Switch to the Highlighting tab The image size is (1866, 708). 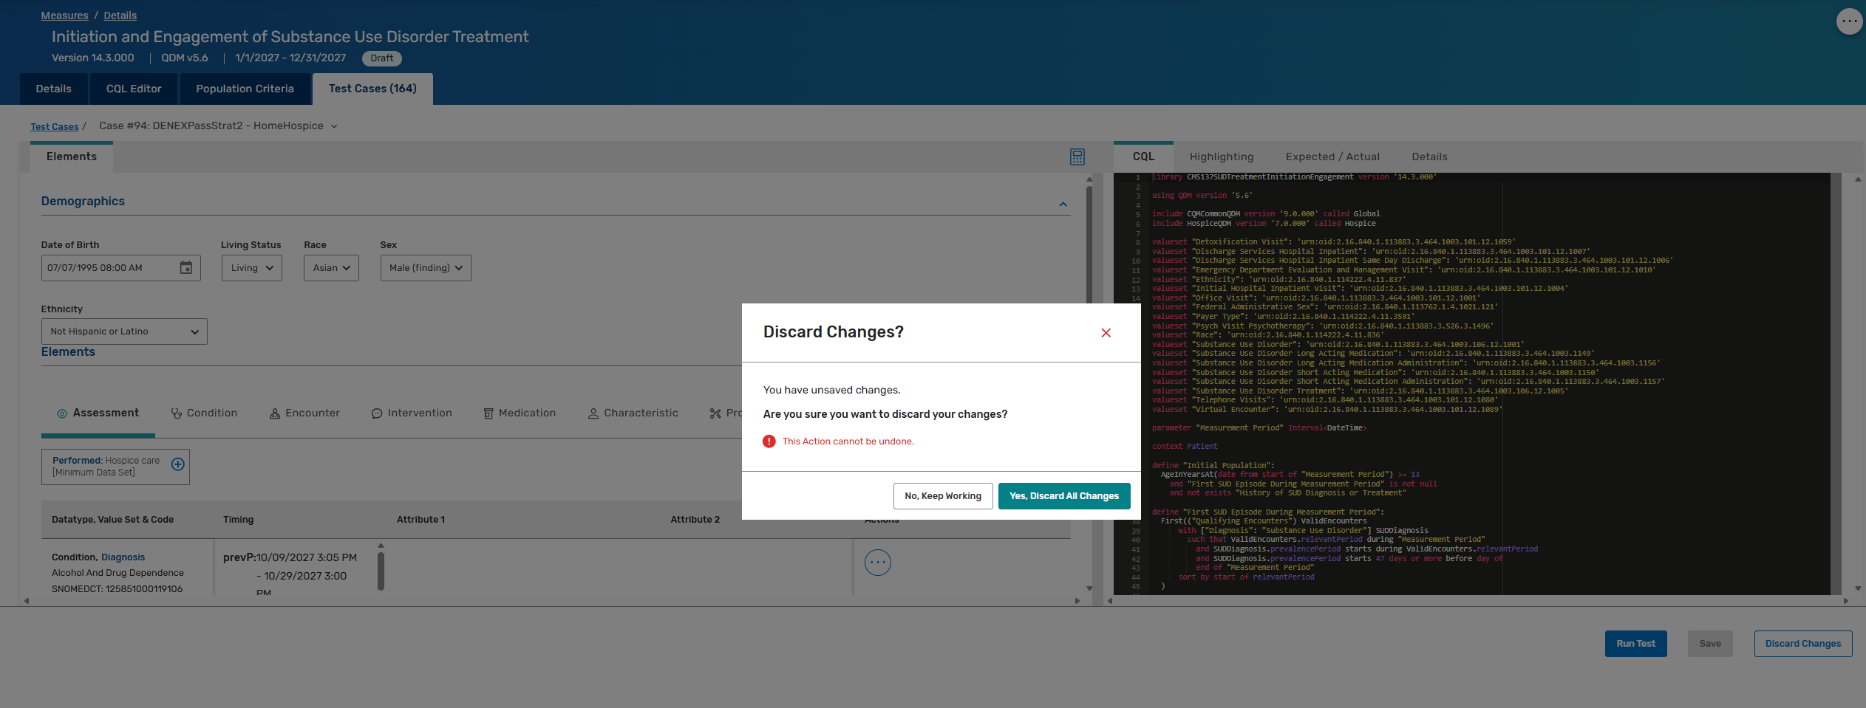pos(1221,157)
